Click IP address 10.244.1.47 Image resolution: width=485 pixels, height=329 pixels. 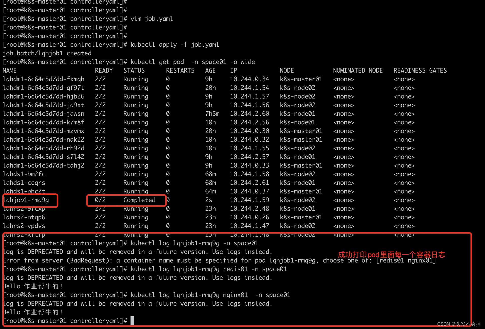[x=250, y=226]
